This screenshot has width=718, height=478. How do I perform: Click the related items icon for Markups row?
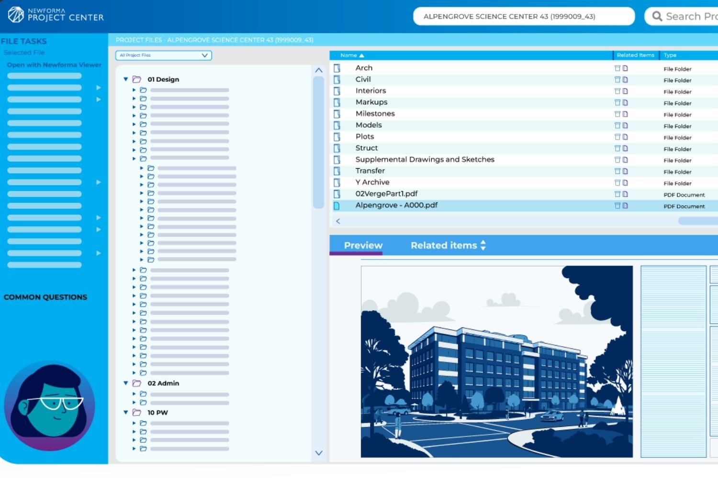[618, 103]
